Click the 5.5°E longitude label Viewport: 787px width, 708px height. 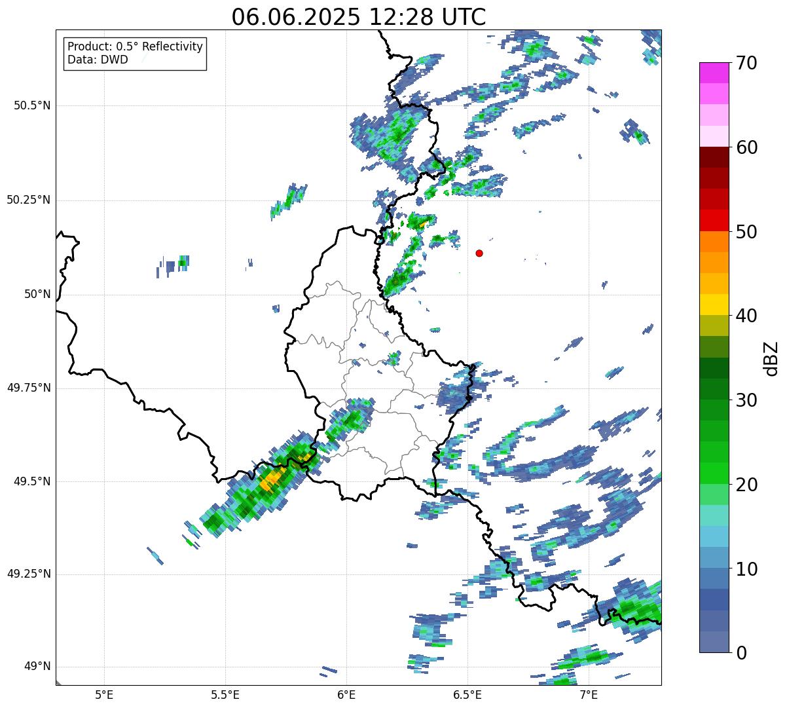pyautogui.click(x=225, y=694)
